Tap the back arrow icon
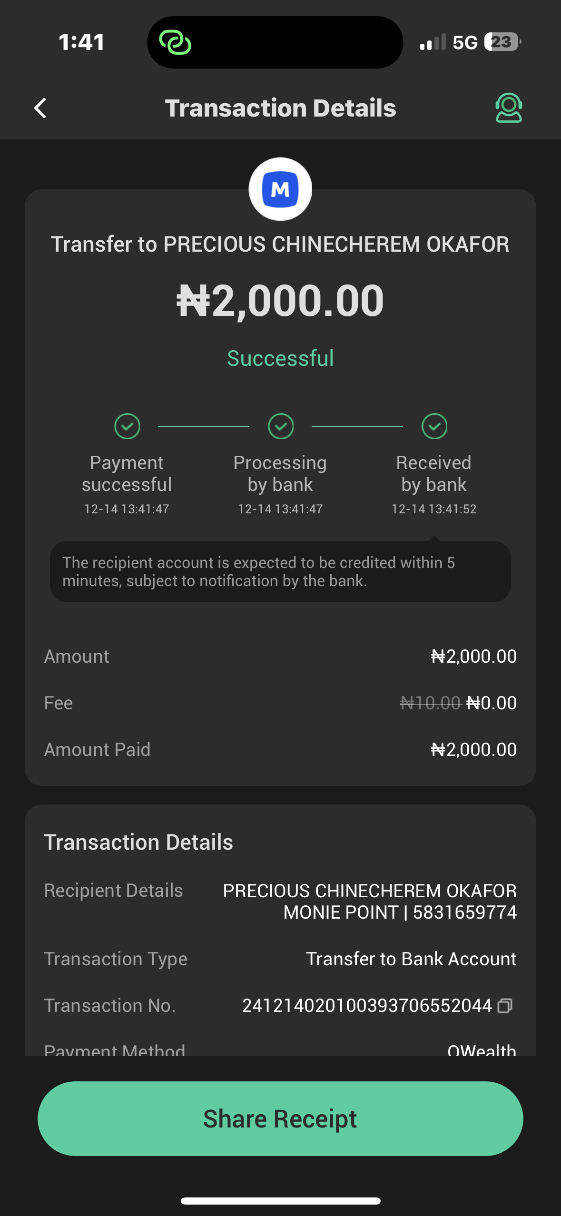 tap(41, 108)
